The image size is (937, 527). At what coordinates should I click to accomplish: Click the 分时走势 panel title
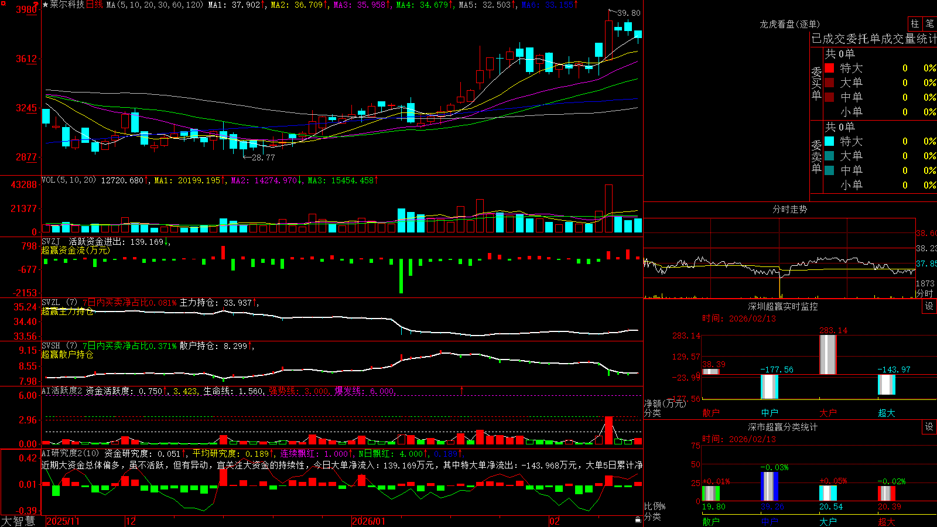click(789, 209)
